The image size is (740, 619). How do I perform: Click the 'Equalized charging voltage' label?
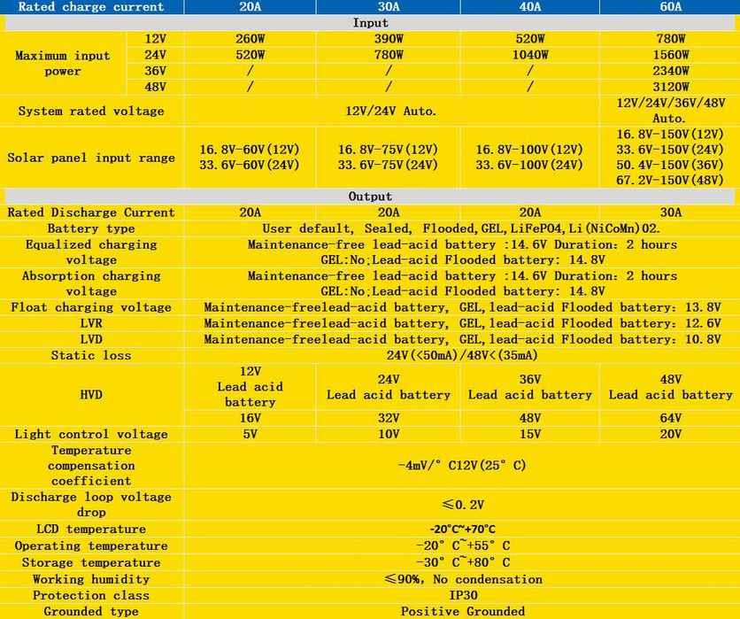click(x=91, y=252)
